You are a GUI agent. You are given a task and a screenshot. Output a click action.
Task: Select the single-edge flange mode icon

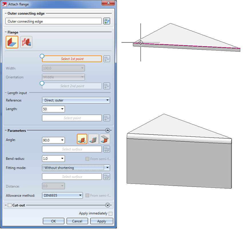coord(12,42)
